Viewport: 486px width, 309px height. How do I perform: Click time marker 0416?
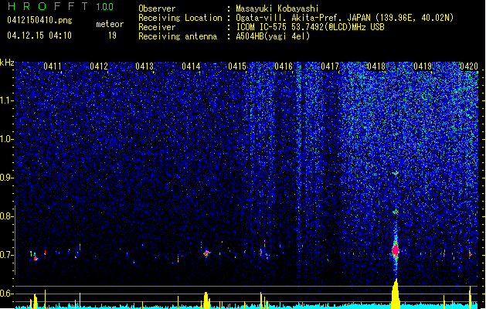(284, 66)
